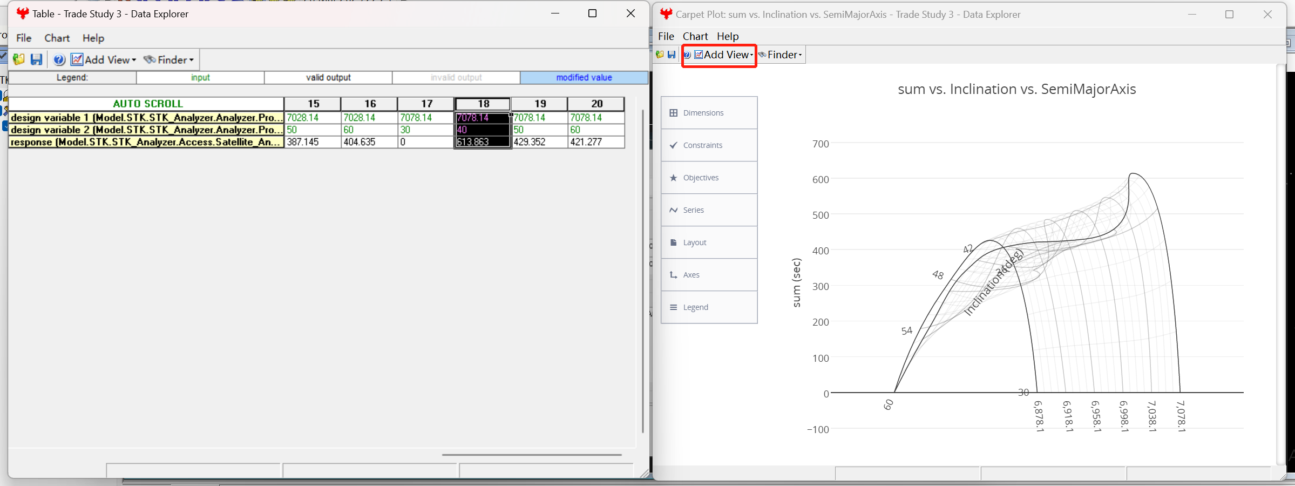Image resolution: width=1295 pixels, height=486 pixels.
Task: Click the Add View button in the Table toolbar
Action: tap(104, 59)
